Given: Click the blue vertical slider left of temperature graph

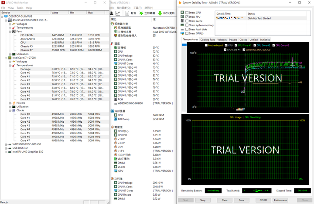Looking at the screenshot, I should [184, 45].
